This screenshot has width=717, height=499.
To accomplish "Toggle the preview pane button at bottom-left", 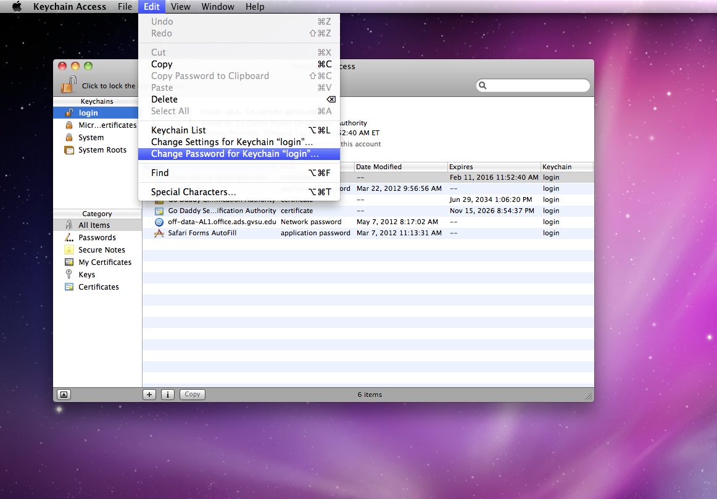I will pyautogui.click(x=64, y=395).
